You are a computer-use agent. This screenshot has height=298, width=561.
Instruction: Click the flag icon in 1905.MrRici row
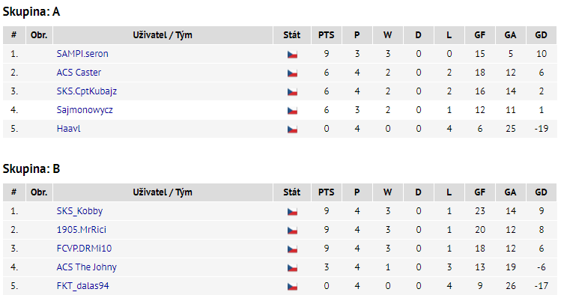pyautogui.click(x=292, y=231)
